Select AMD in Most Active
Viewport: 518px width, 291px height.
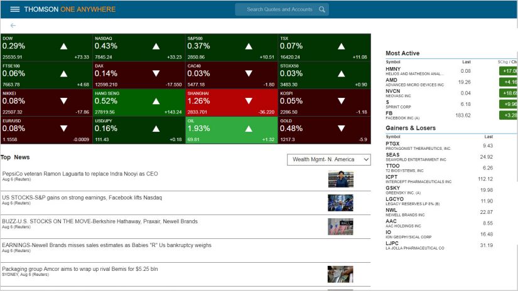point(451,82)
